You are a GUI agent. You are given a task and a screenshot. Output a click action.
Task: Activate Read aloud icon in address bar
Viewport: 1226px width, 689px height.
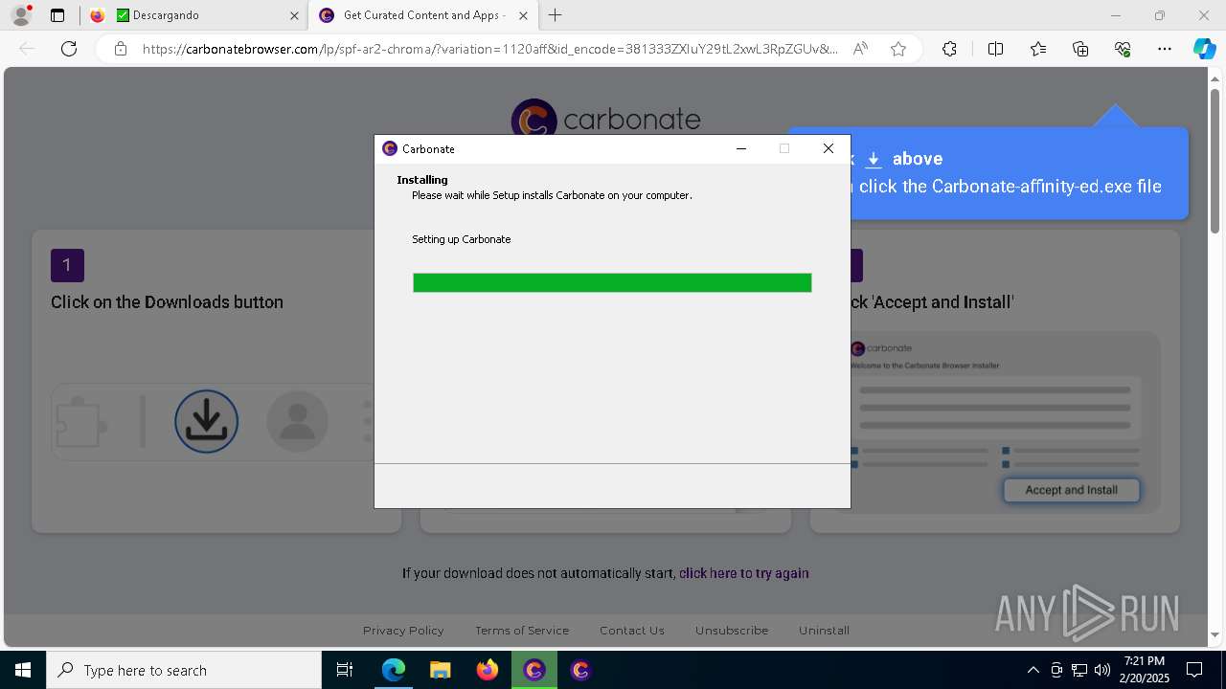click(860, 49)
